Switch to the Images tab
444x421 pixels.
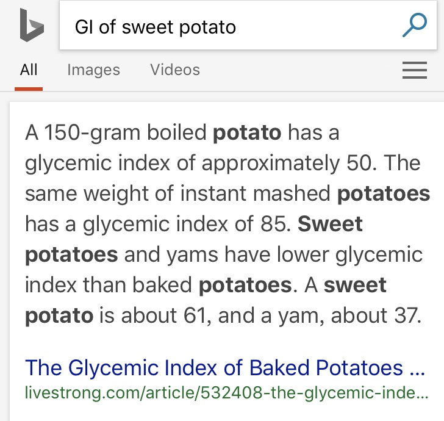pos(93,70)
